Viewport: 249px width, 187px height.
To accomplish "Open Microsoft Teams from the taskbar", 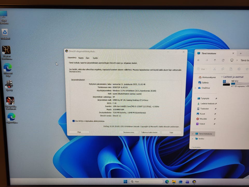I will (x=187, y=182).
